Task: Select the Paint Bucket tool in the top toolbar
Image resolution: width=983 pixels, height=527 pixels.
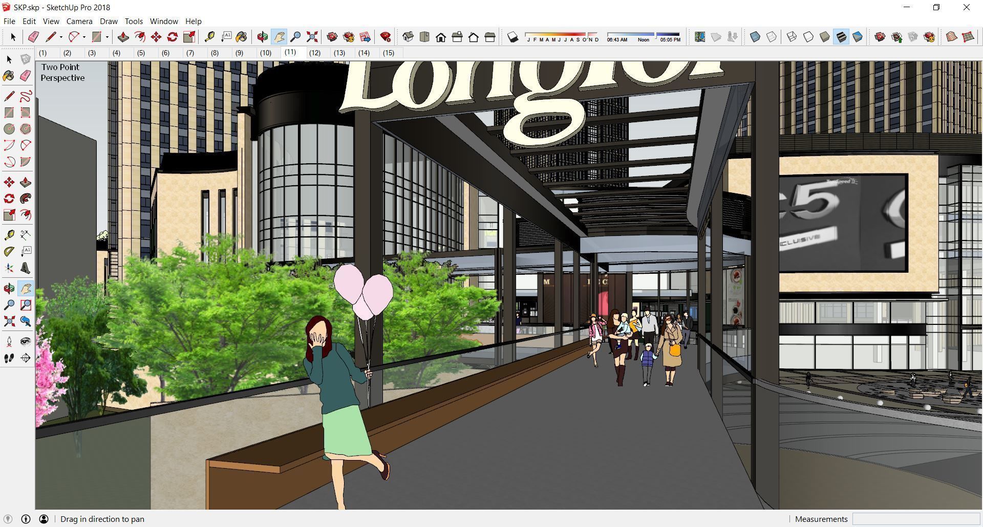Action: click(242, 37)
